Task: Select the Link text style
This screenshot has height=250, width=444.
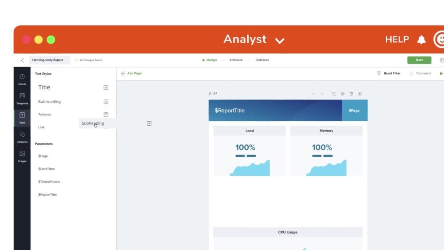Action: click(x=41, y=127)
